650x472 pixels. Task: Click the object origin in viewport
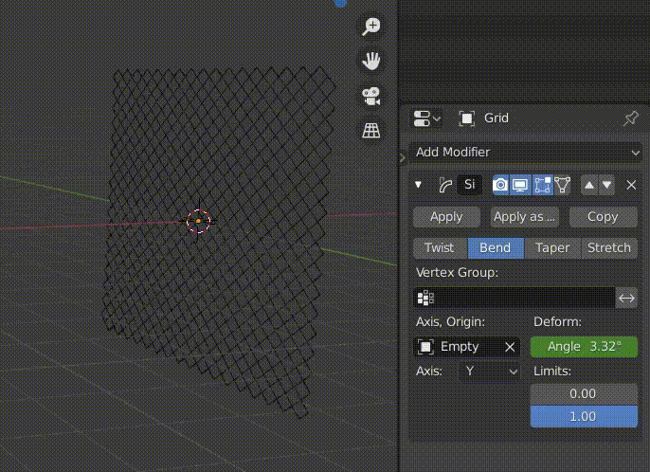tap(199, 221)
